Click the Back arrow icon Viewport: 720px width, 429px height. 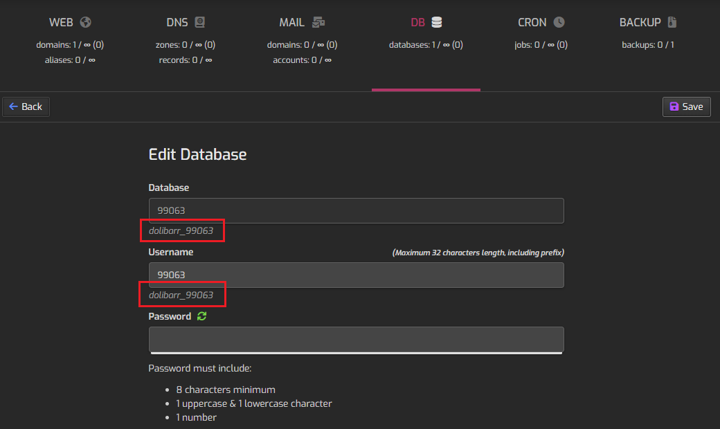[13, 107]
